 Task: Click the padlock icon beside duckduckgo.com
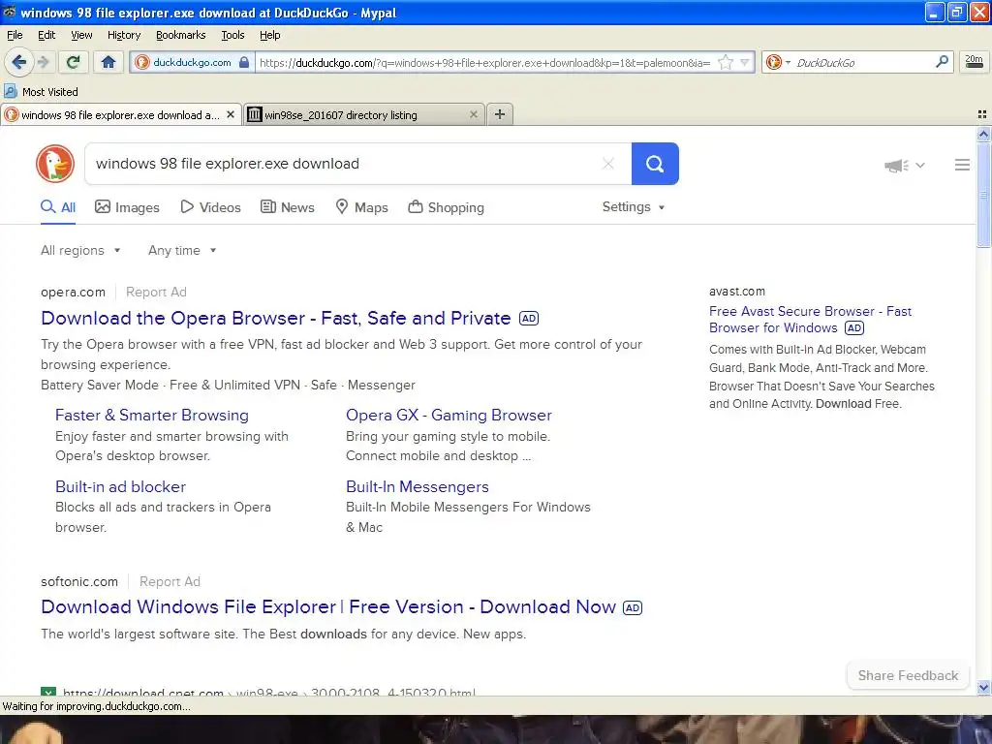[x=243, y=63]
